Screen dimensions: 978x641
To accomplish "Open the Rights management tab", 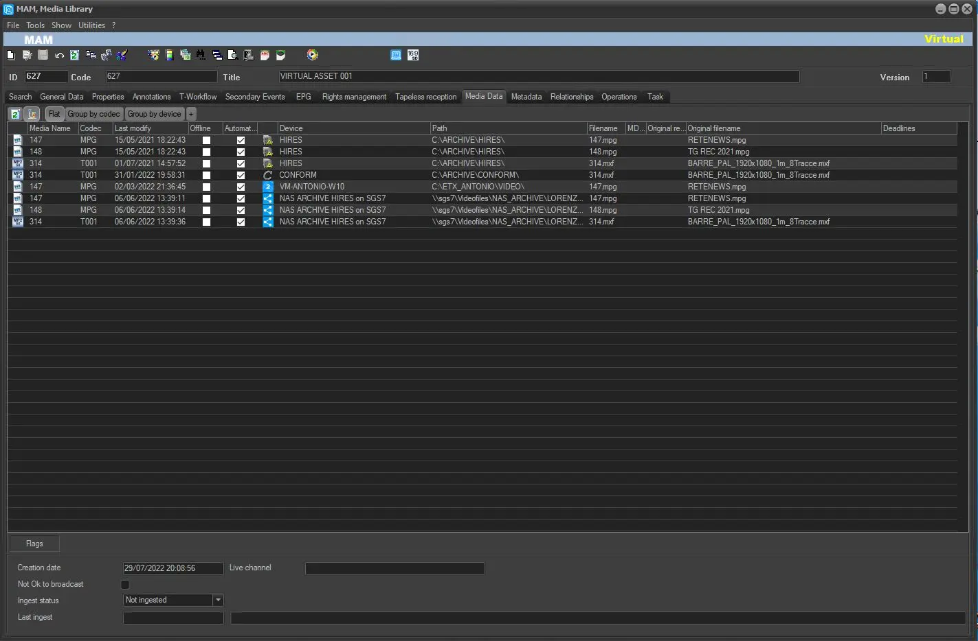I will tap(354, 97).
